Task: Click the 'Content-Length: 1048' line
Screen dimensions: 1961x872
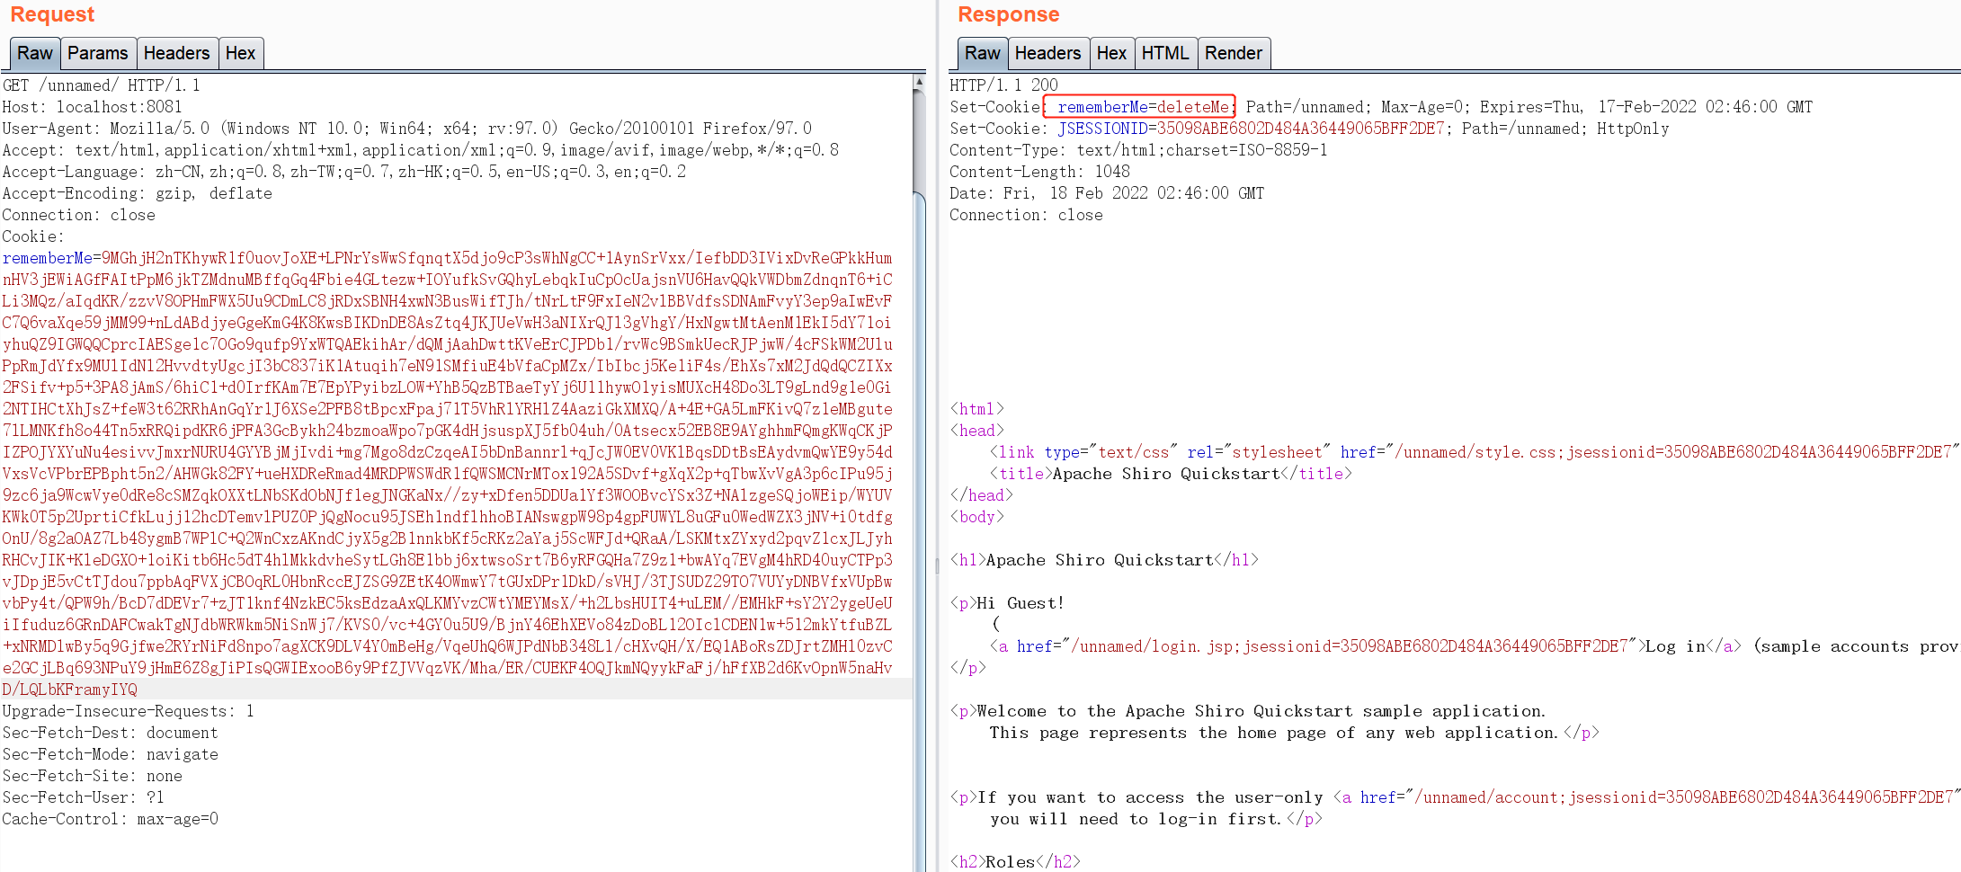Action: click(1039, 172)
